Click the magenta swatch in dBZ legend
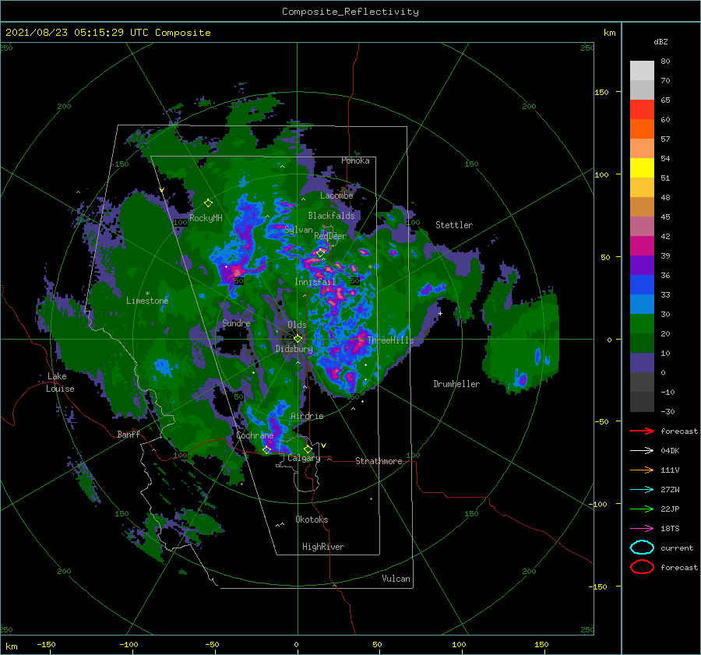This screenshot has height=655, width=701. 642,246
